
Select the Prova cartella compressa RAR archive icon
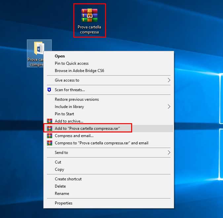(x=90, y=15)
